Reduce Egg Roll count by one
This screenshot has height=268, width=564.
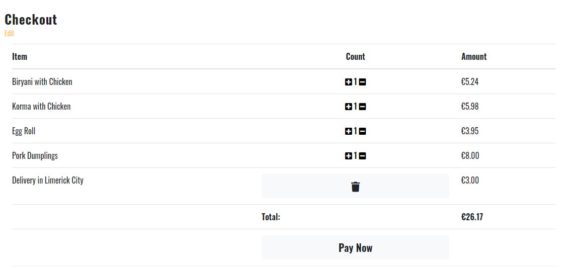pyautogui.click(x=362, y=131)
